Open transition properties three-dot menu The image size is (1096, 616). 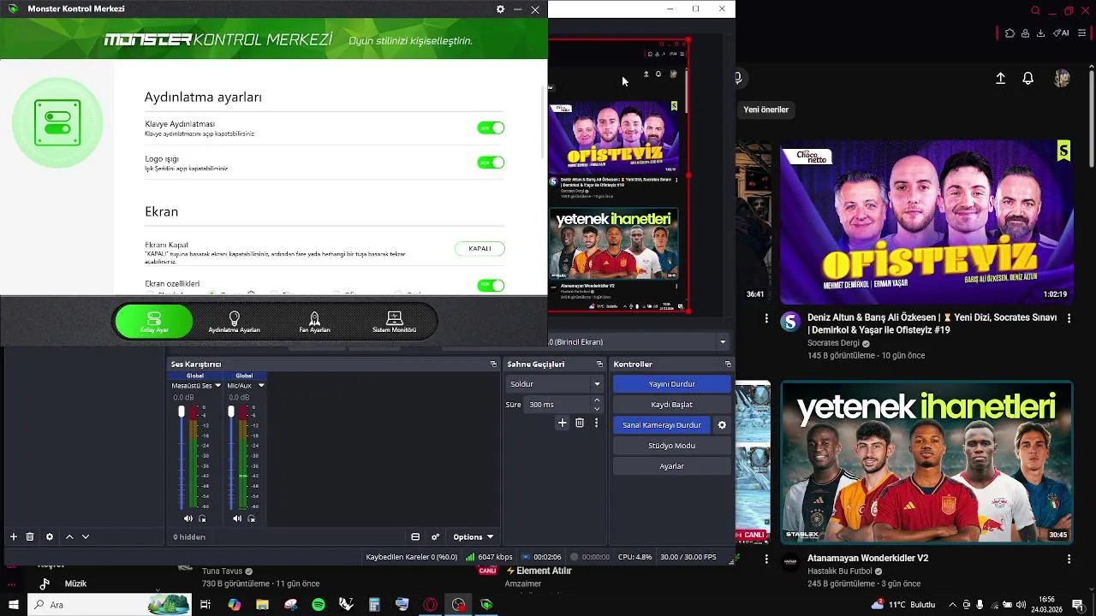point(597,423)
